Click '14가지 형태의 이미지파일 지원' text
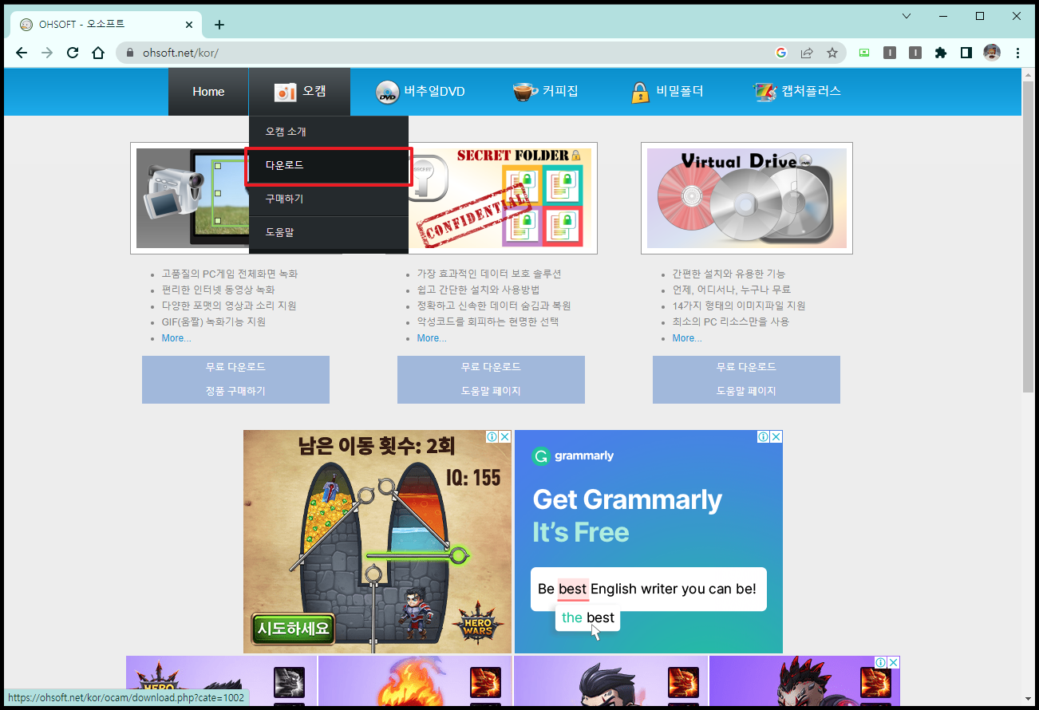Screen dimensions: 1039x710 point(739,306)
